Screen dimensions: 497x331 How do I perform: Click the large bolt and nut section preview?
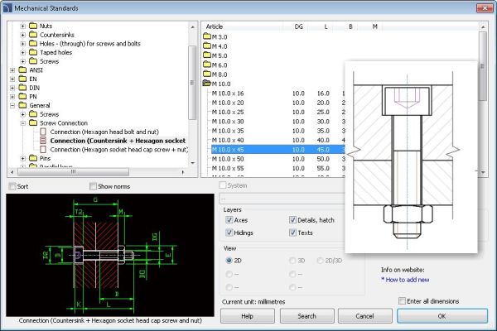tap(411, 157)
